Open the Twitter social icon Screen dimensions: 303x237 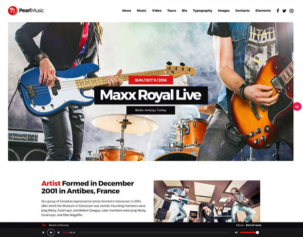tap(284, 11)
